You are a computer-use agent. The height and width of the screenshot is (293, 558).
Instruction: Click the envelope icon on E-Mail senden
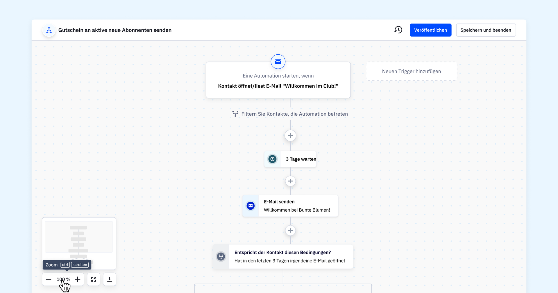(x=251, y=206)
